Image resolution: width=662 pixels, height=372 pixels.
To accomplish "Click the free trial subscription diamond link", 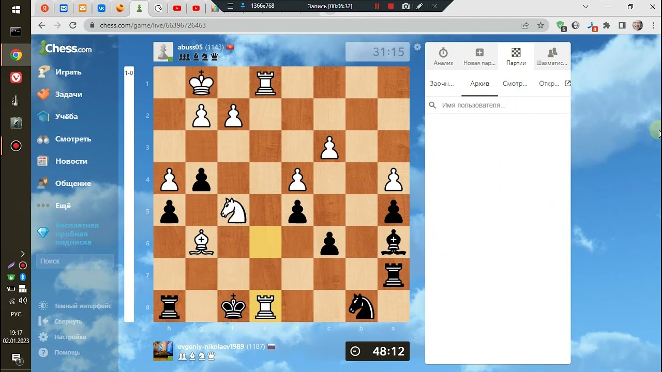I will (x=68, y=234).
